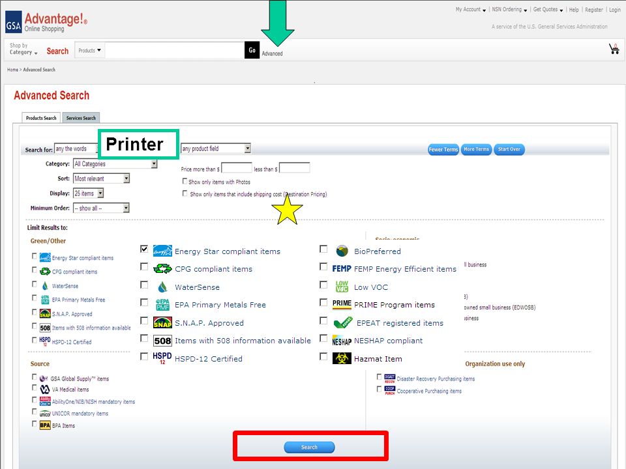Click the enlarged WaterSense droplet icon

(162, 287)
